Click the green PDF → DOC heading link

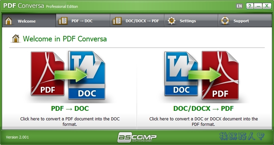[70, 109]
